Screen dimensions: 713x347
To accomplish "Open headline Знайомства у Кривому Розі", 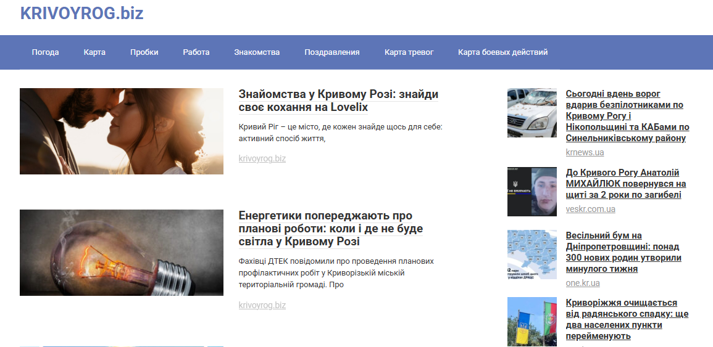I will pyautogui.click(x=338, y=101).
